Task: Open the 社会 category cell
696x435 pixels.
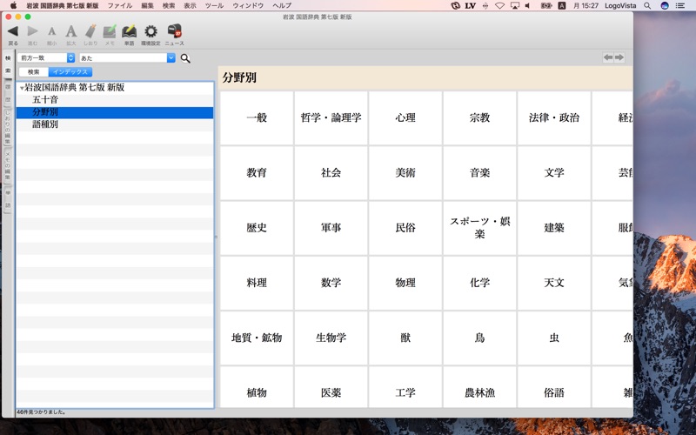Action: [331, 172]
